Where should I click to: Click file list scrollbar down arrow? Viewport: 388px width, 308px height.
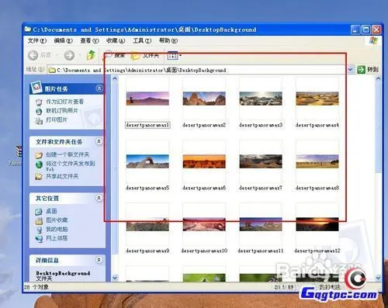pos(378,278)
